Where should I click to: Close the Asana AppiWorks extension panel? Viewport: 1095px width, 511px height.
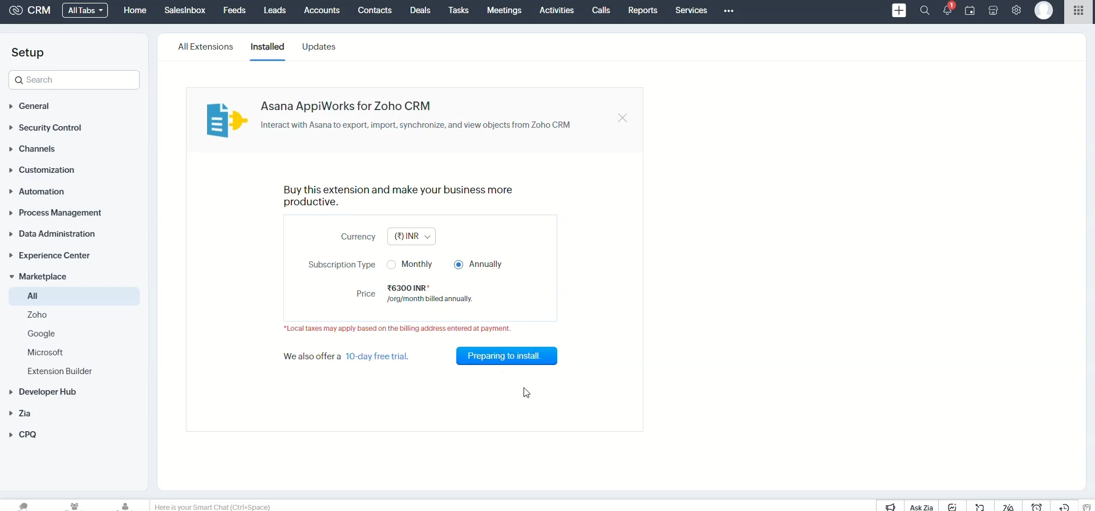tap(623, 118)
